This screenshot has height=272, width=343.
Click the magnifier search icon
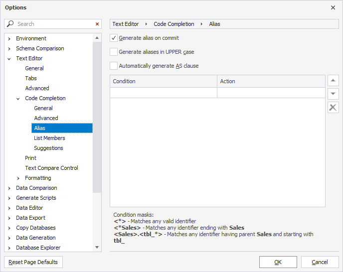[10, 23]
